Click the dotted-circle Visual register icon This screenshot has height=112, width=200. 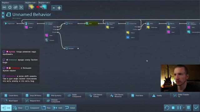[10, 7]
